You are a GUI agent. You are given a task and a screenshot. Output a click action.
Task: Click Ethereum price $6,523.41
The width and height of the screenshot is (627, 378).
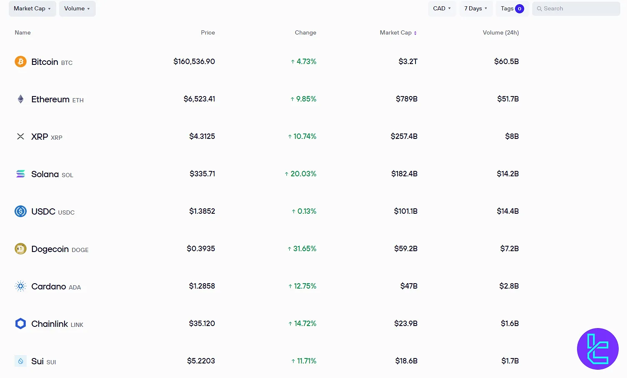(x=199, y=99)
